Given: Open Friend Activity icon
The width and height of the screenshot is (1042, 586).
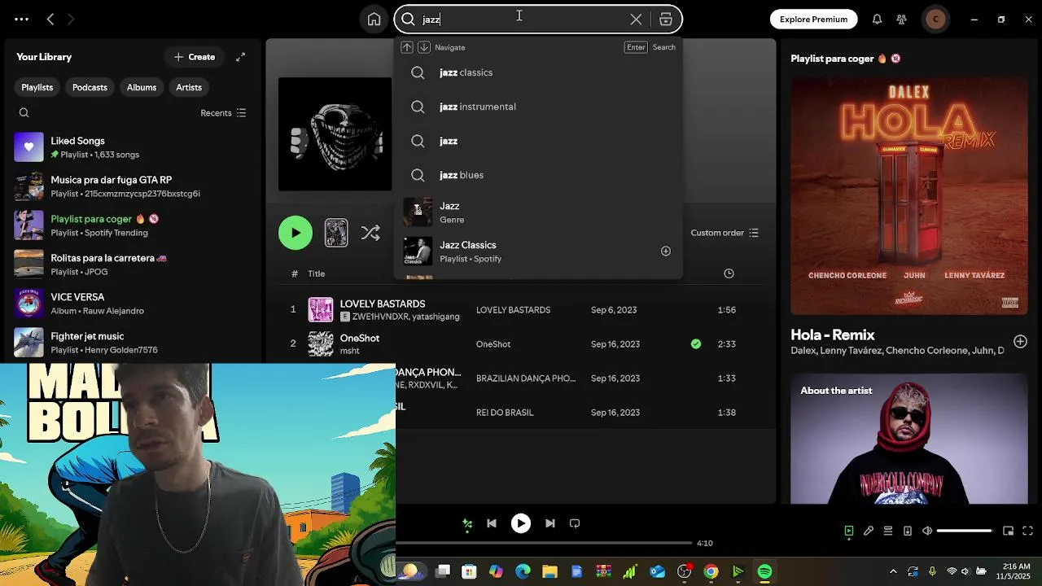Looking at the screenshot, I should [x=901, y=19].
